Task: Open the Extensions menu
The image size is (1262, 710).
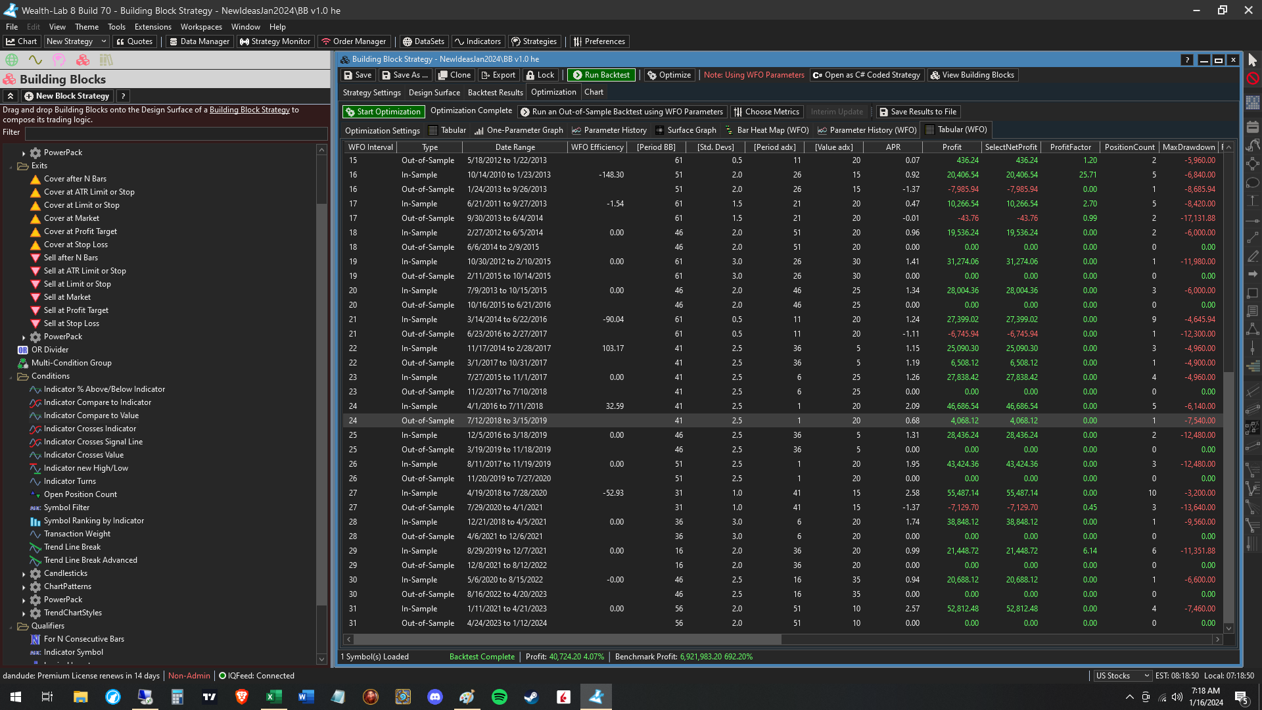Action: (x=152, y=27)
